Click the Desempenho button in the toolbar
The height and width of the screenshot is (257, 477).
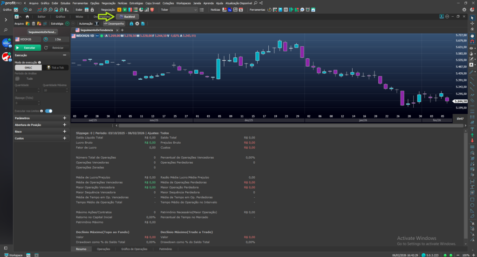click(114, 23)
